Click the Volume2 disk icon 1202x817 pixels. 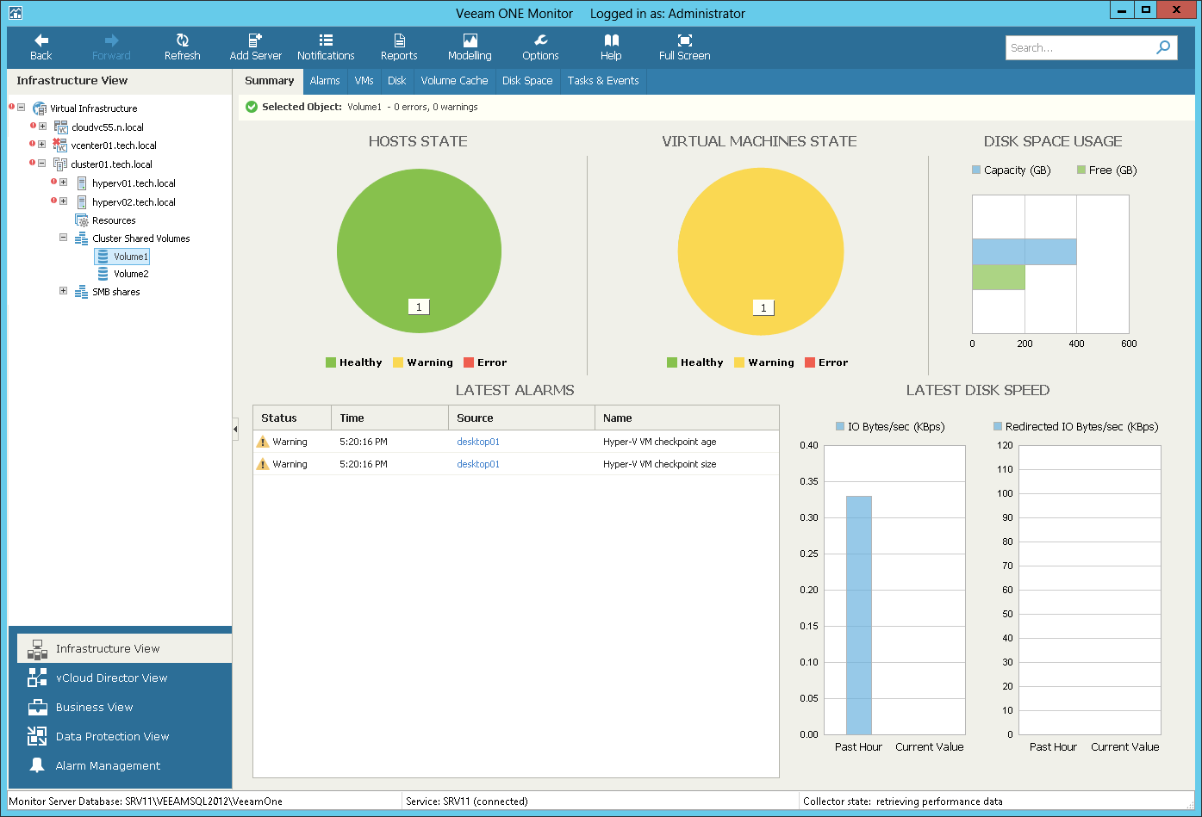coord(103,274)
